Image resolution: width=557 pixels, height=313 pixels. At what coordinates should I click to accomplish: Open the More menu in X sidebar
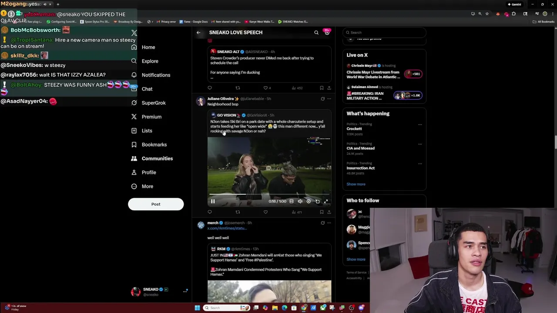pos(142,186)
